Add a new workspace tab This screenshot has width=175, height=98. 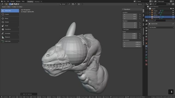[41, 2]
